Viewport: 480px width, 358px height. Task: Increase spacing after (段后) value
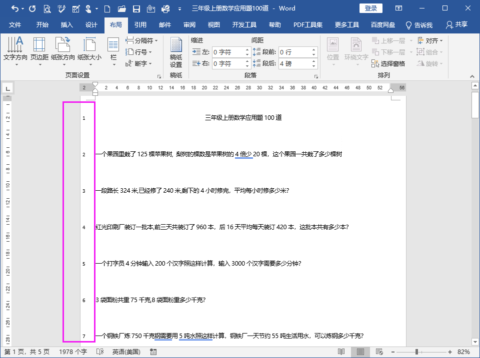(x=314, y=61)
